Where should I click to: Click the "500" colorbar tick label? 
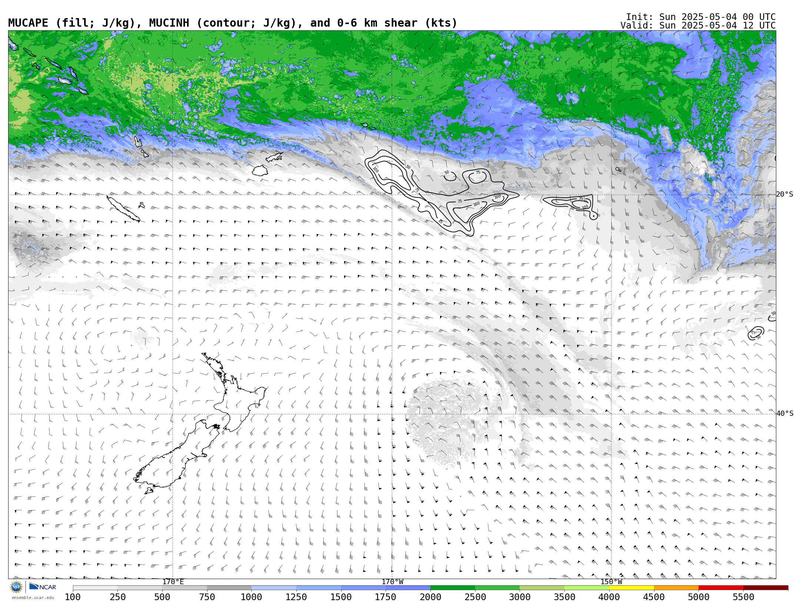[x=162, y=597]
